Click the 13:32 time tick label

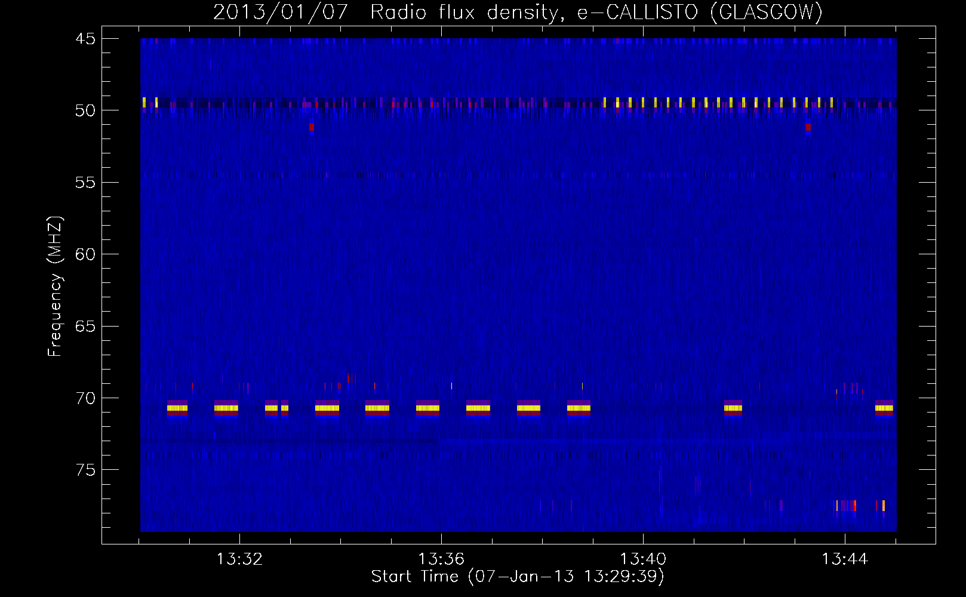[239, 559]
